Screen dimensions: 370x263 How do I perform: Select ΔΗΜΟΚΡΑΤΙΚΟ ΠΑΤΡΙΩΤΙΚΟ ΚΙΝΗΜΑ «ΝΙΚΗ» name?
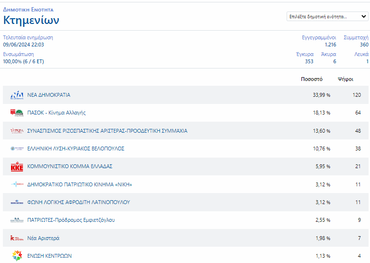[x=80, y=184]
